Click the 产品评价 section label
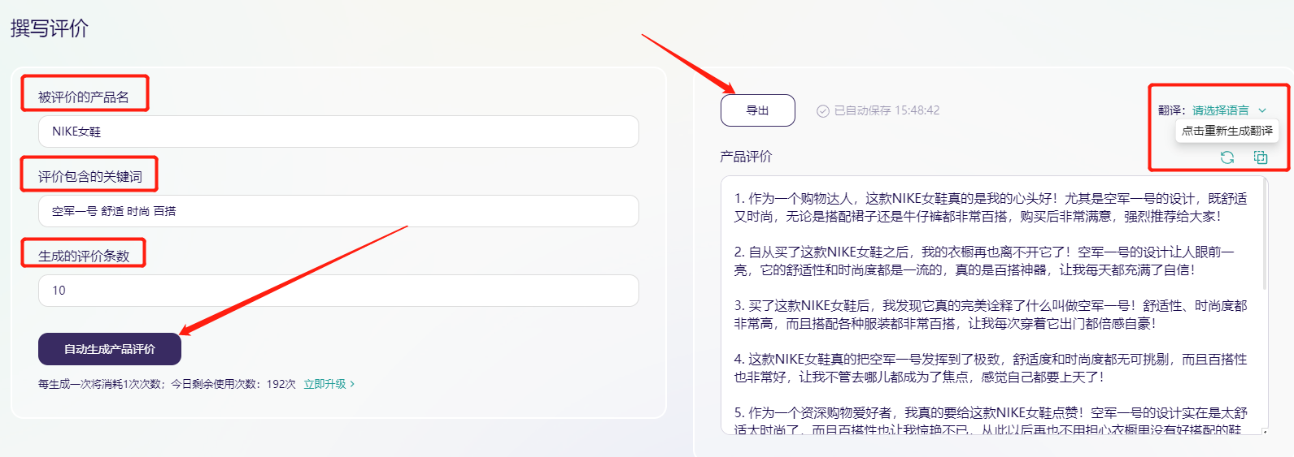This screenshot has height=457, width=1294. tap(746, 157)
